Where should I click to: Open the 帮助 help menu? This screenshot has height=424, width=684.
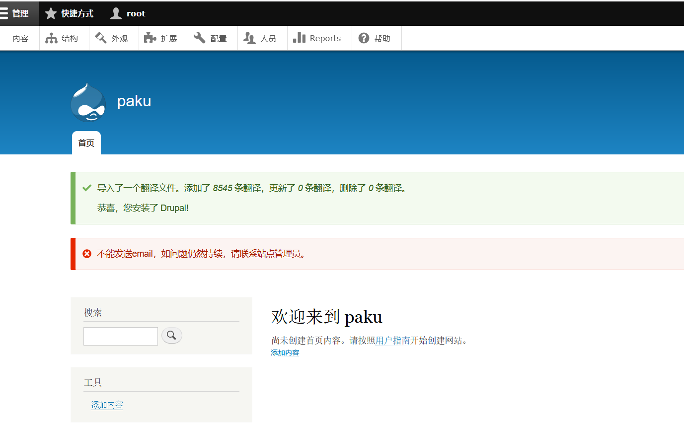pyautogui.click(x=377, y=38)
